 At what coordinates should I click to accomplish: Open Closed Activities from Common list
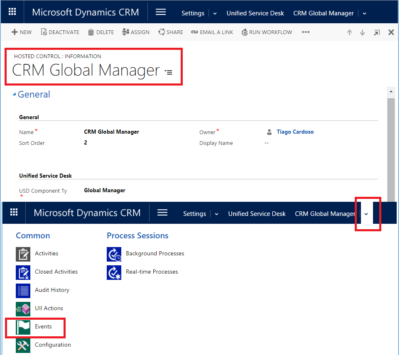click(56, 272)
